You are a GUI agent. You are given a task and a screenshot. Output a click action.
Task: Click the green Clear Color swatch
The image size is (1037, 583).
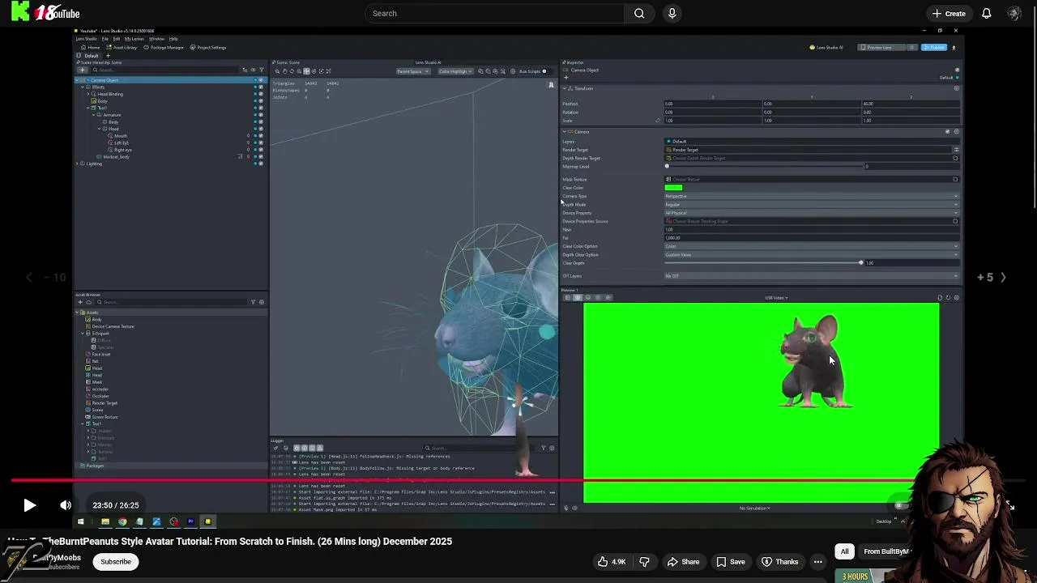point(673,188)
